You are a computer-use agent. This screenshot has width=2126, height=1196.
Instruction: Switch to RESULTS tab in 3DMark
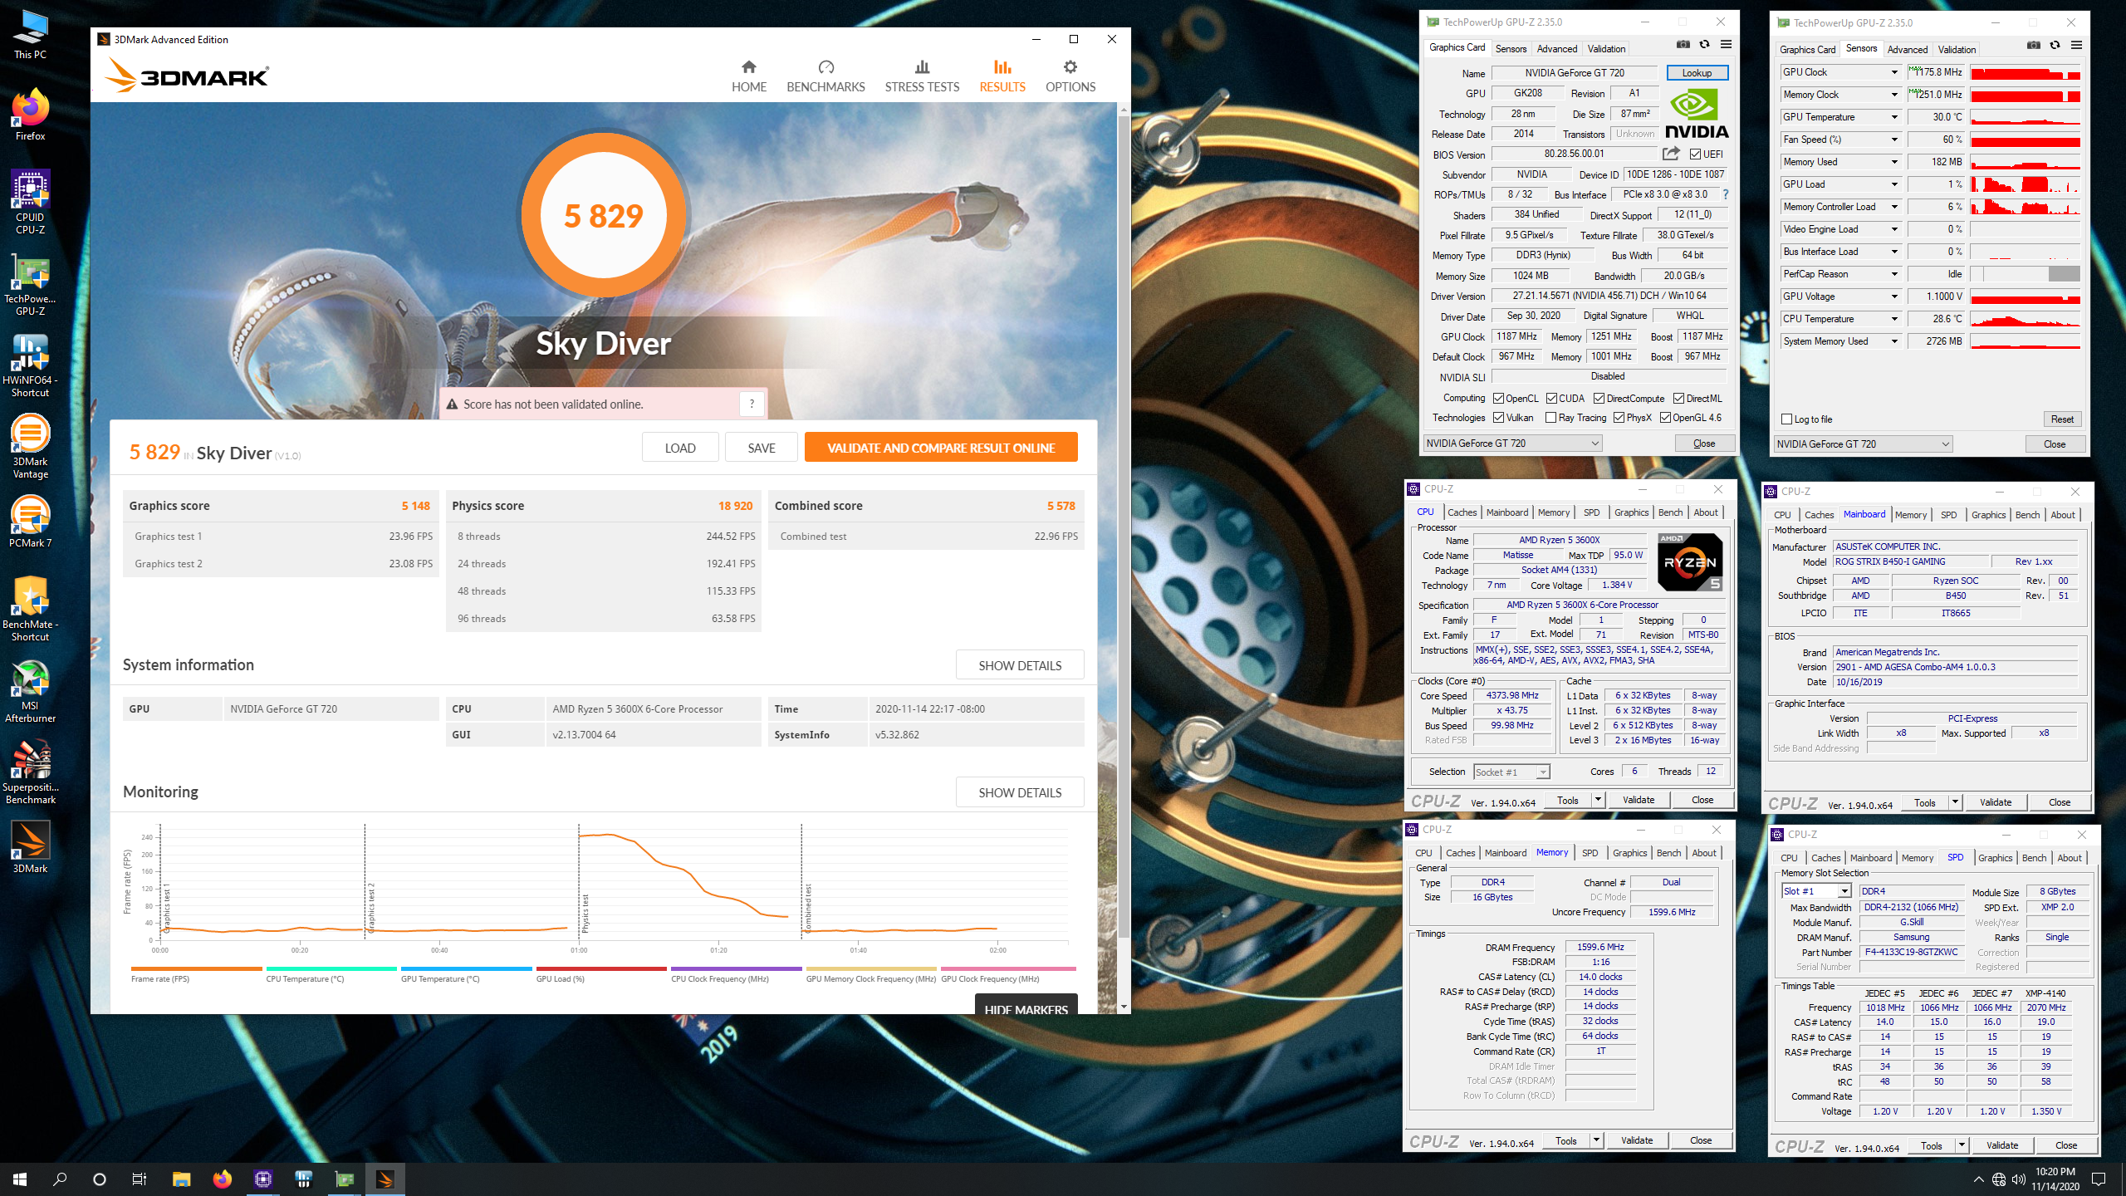[1002, 76]
